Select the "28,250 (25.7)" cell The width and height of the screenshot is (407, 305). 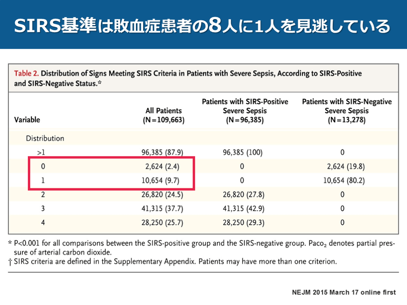click(162, 223)
